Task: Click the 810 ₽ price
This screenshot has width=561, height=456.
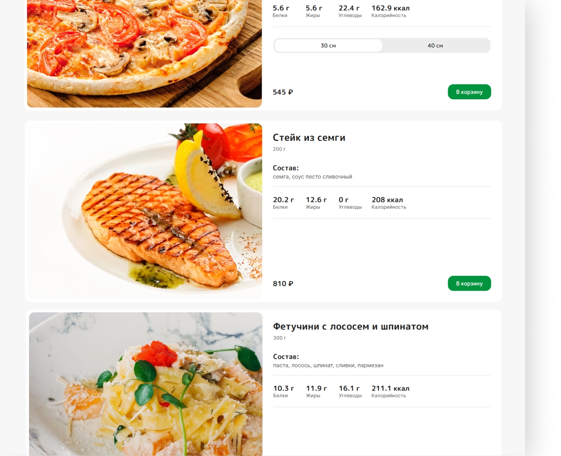Action: click(283, 284)
